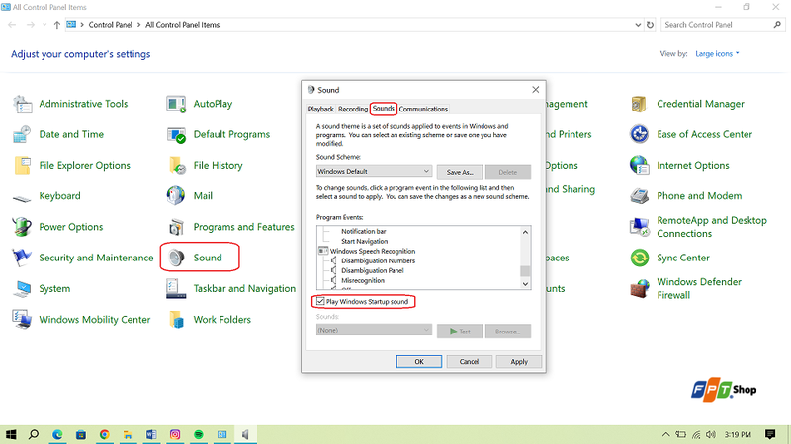
Task: Open the Phone and Modem icon
Action: coord(639,195)
